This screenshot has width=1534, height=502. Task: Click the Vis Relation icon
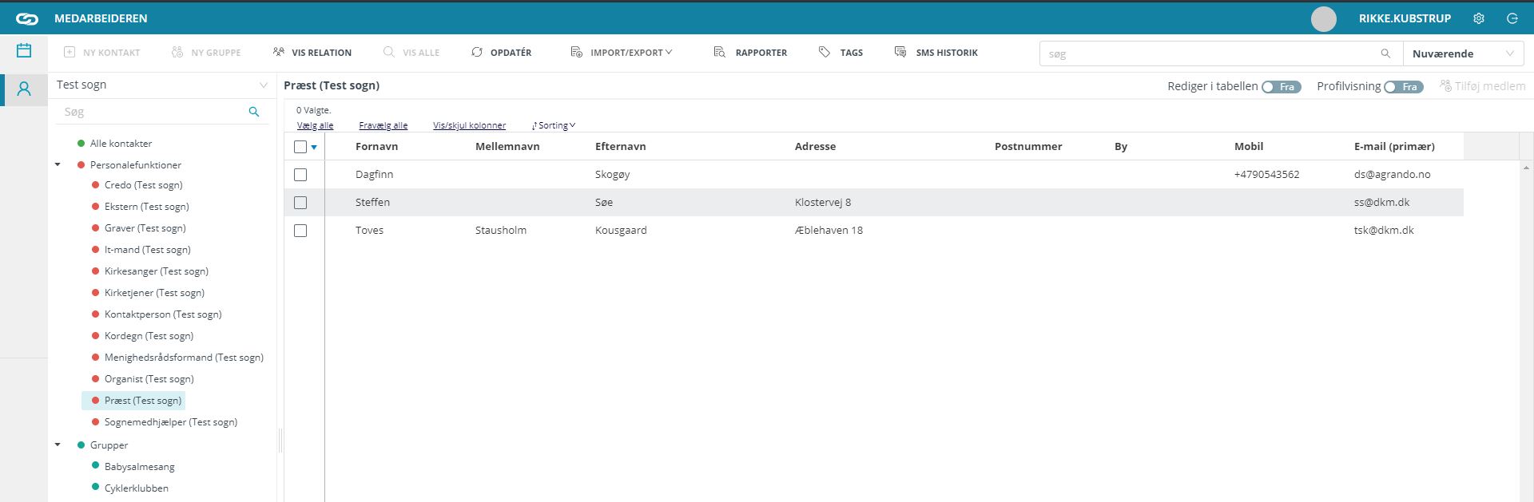click(278, 52)
